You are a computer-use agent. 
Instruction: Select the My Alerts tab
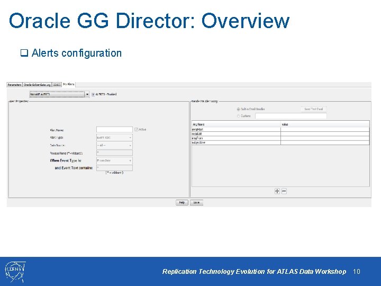click(x=69, y=84)
